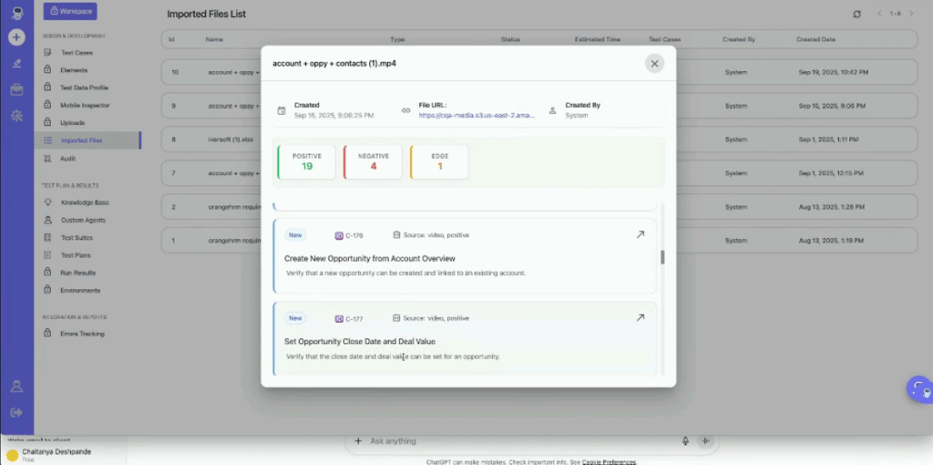Open the settings gear in left rail
Screen dimensions: 933x465
pyautogui.click(x=16, y=116)
